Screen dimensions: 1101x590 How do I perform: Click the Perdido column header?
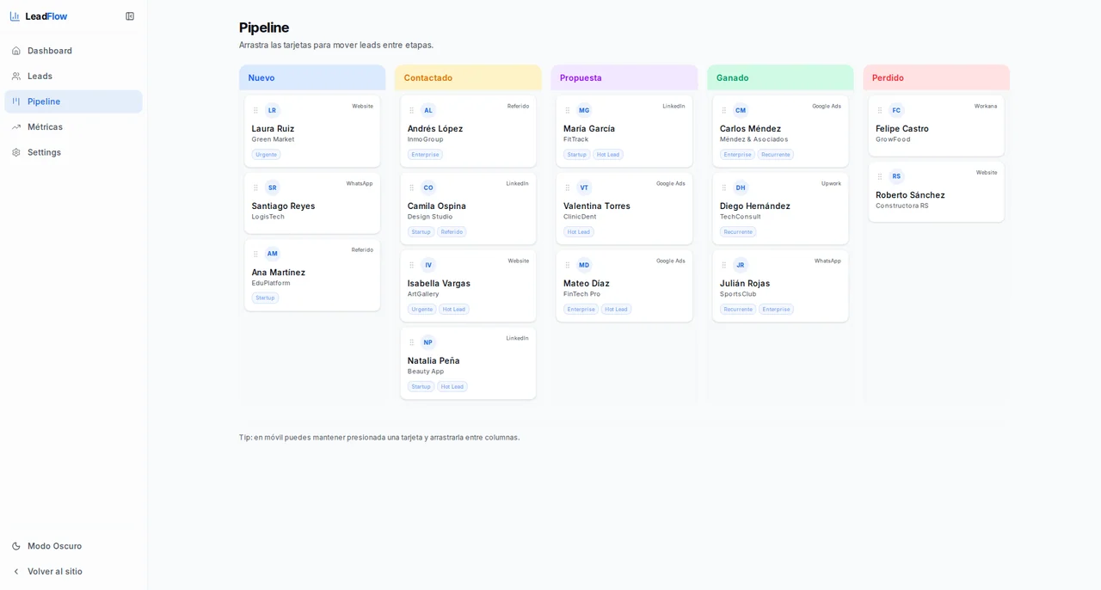tap(936, 77)
